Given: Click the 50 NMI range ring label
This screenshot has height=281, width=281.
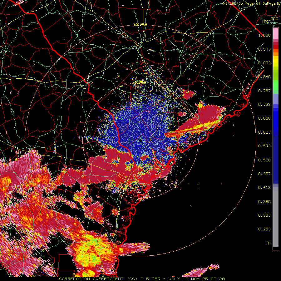Looking at the screenshot, I should click(x=140, y=83).
